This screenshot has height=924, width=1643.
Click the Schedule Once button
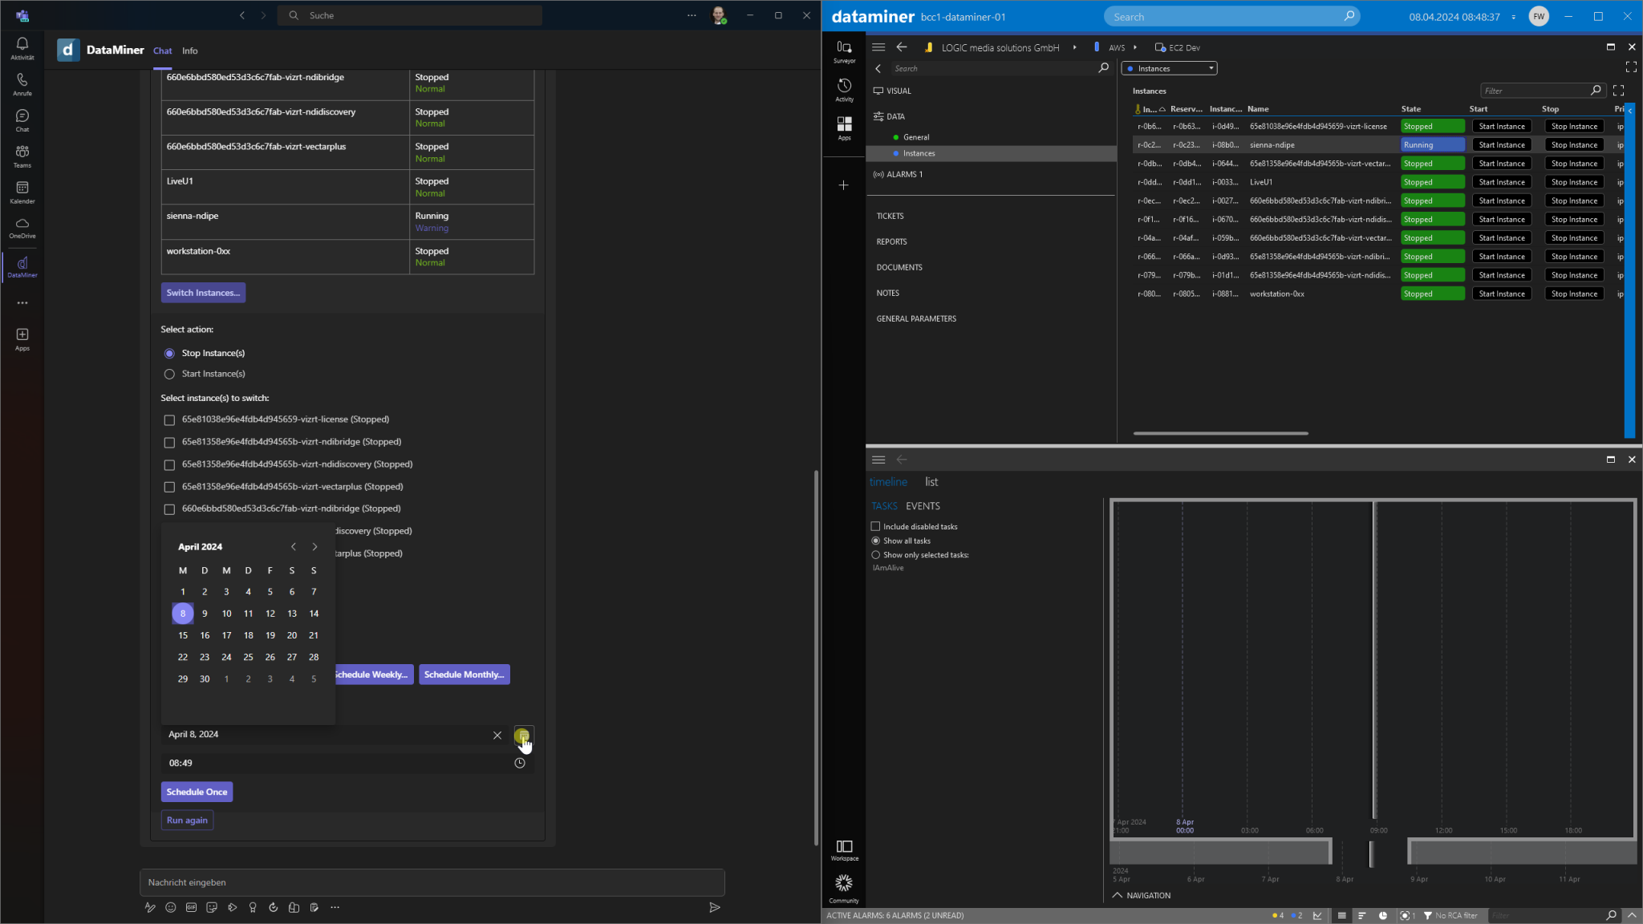coord(197,792)
